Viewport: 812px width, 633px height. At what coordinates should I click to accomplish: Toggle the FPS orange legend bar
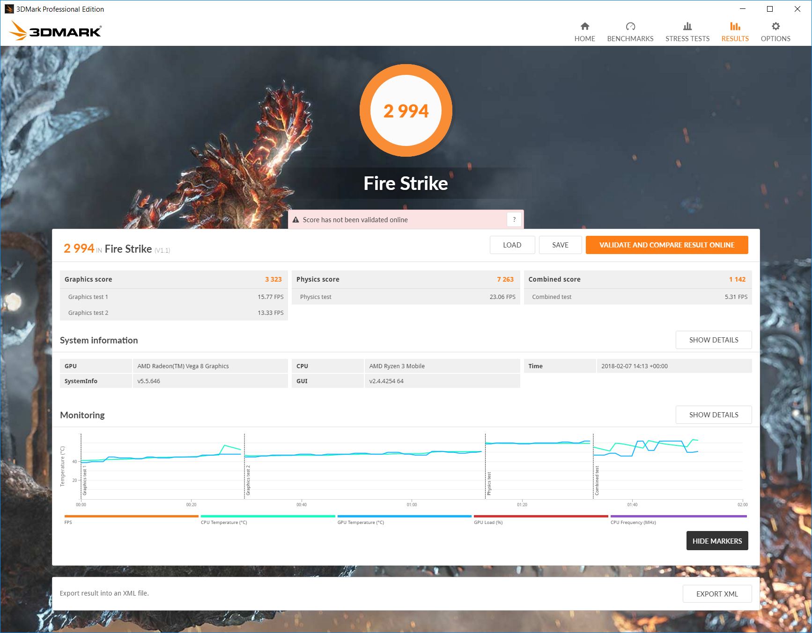pos(131,517)
